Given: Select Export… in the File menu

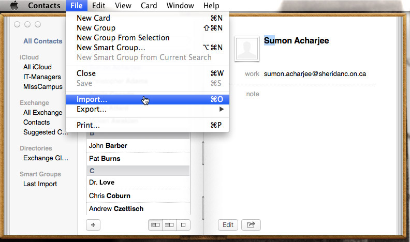Looking at the screenshot, I should [x=148, y=109].
